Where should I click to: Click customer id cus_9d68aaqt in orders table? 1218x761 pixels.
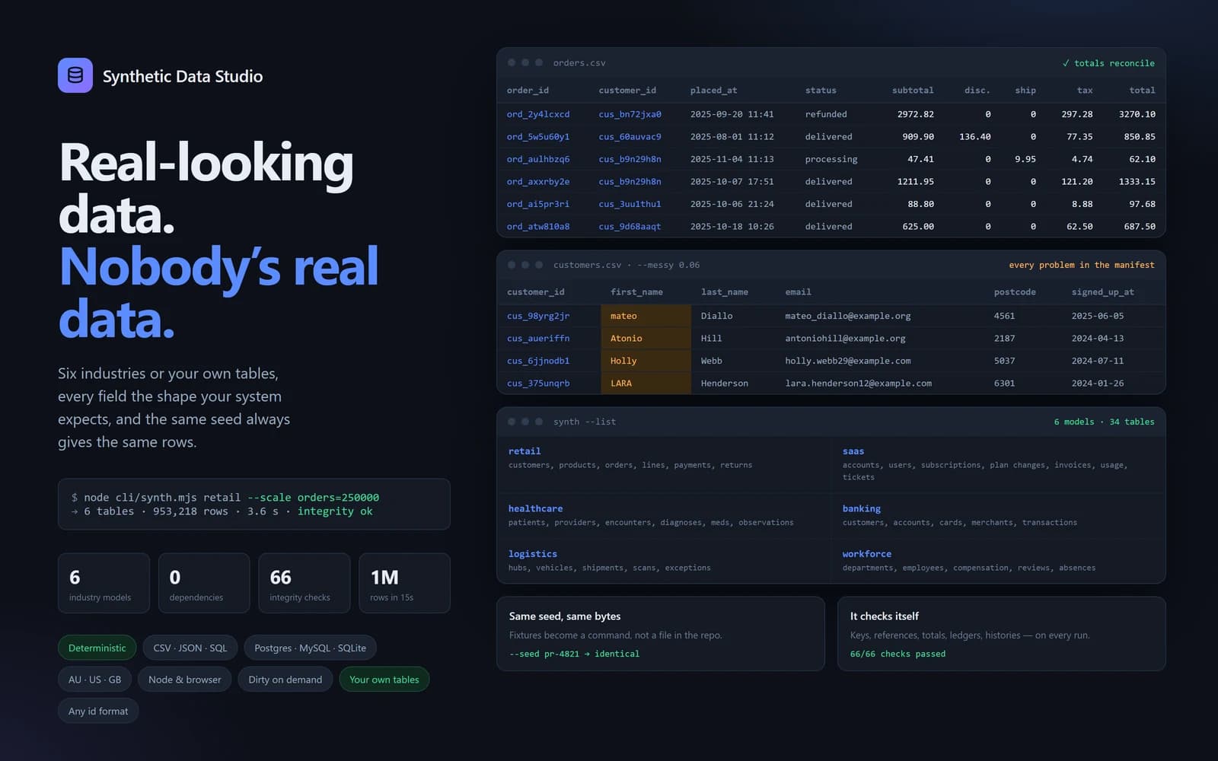(x=630, y=227)
